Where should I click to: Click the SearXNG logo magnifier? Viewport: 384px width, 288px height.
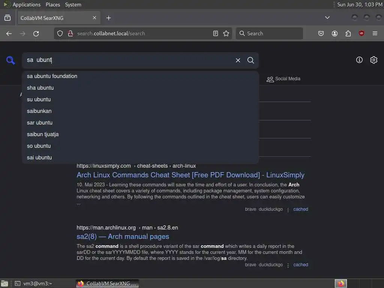point(10,60)
